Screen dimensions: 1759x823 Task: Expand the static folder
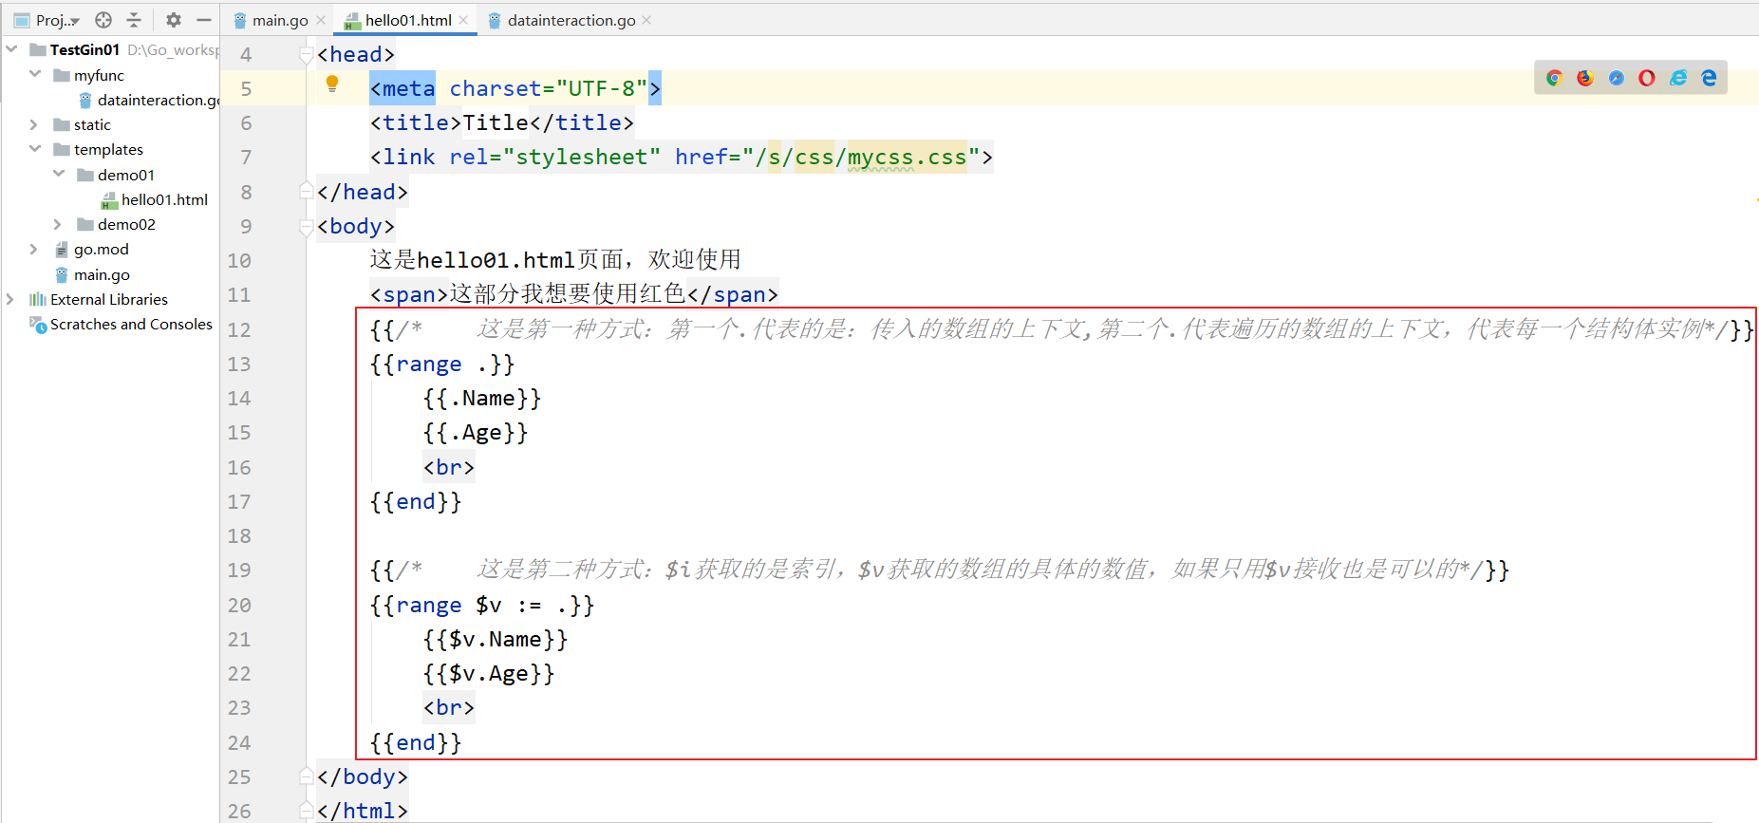click(35, 124)
